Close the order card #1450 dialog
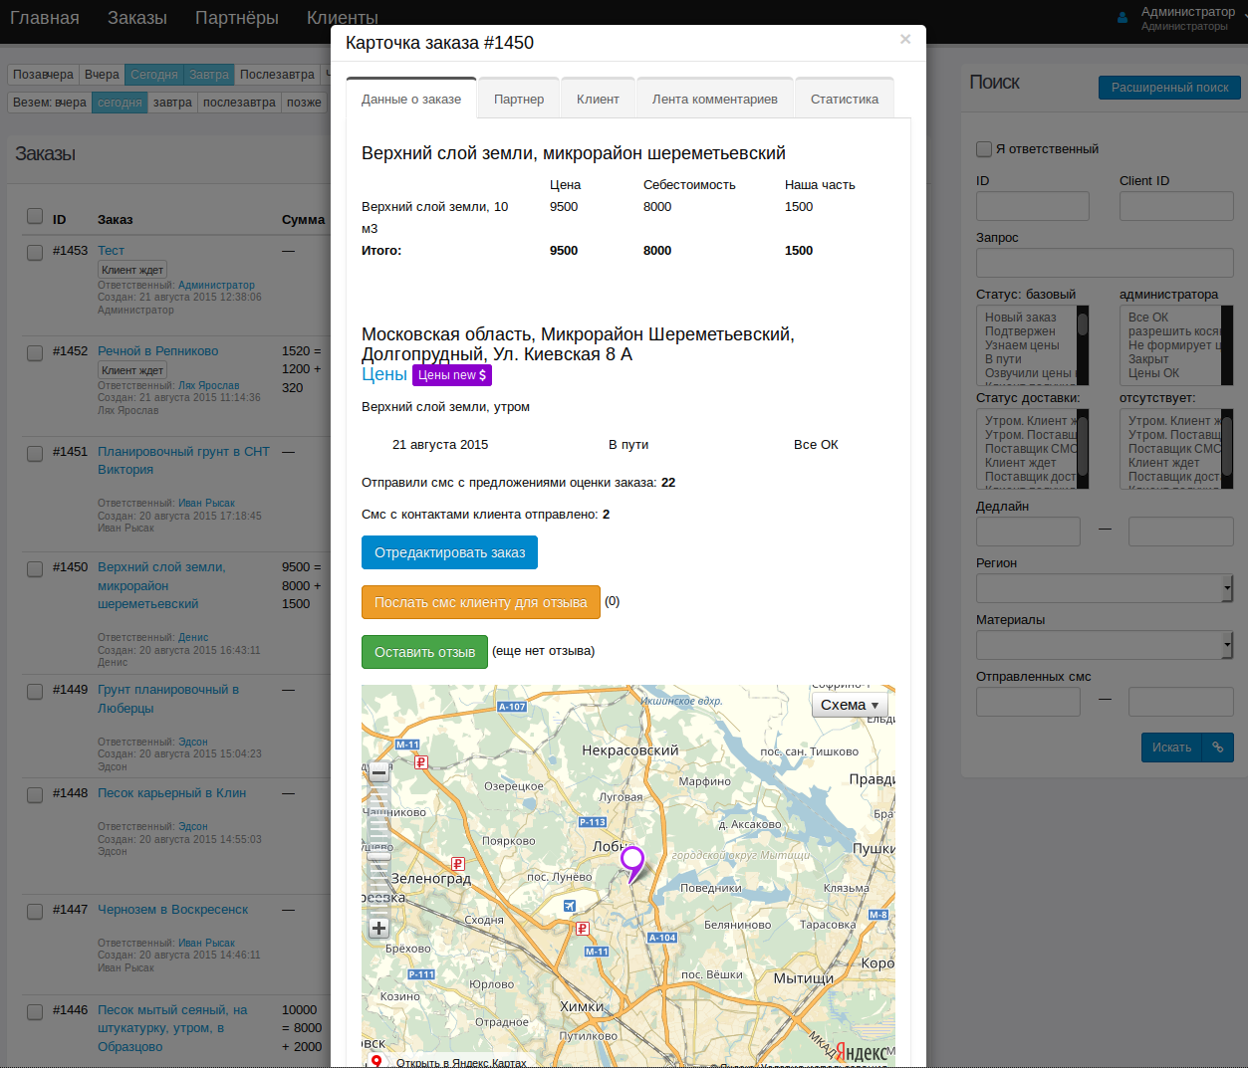This screenshot has height=1068, width=1248. [904, 40]
